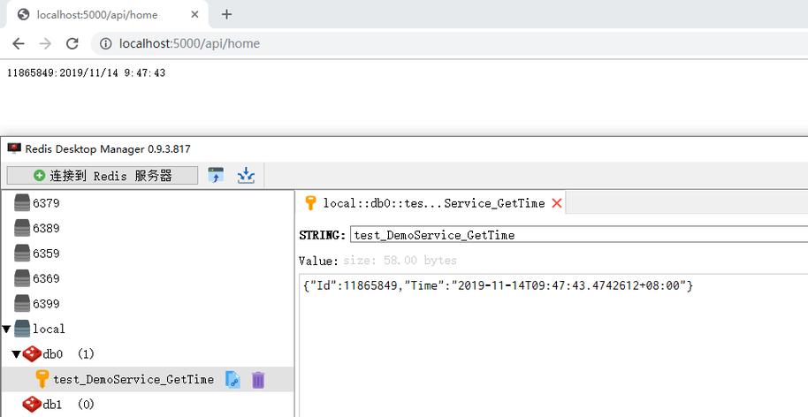808x417 pixels.
Task: Select db1 (0) database
Action: pyautogui.click(x=69, y=405)
